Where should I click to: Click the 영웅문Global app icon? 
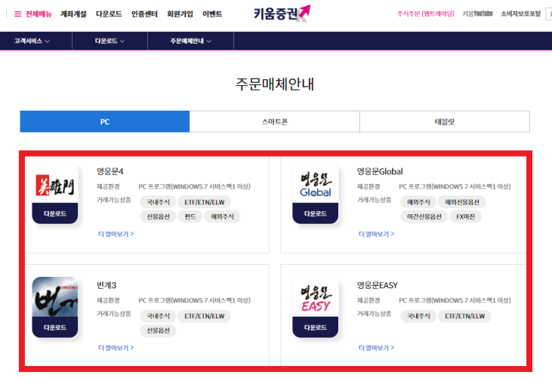point(316,183)
